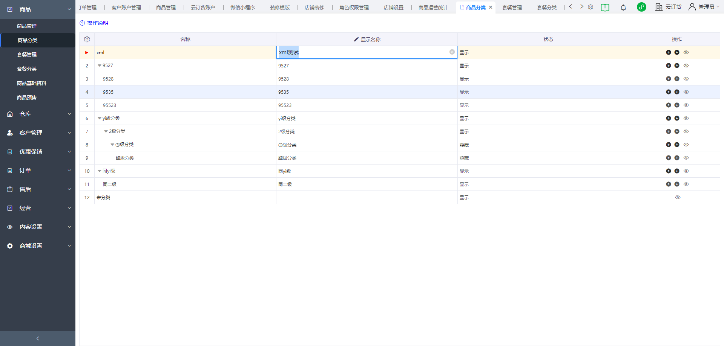Toggle visibility of the yi级分类 category
This screenshot has height=346, width=724.
pos(686,118)
